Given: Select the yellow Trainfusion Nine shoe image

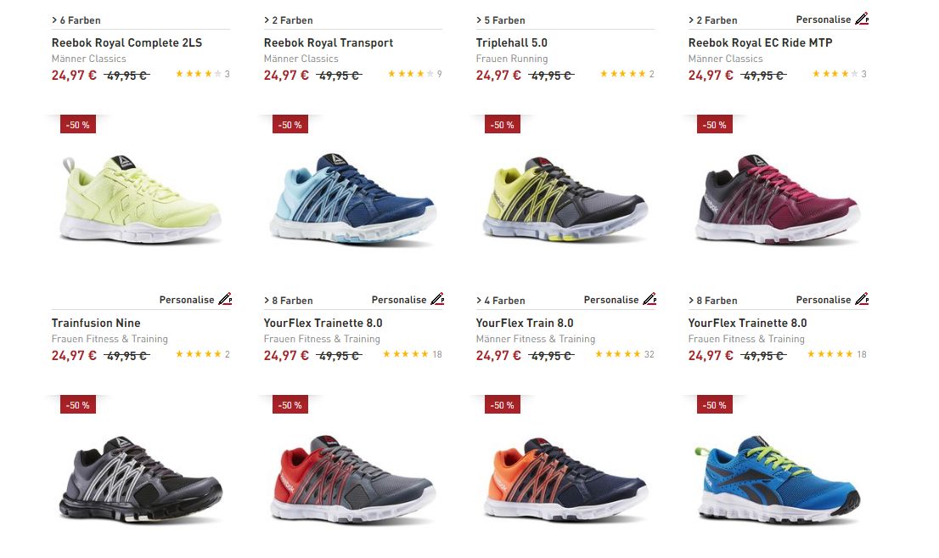Looking at the screenshot, I should [x=141, y=199].
